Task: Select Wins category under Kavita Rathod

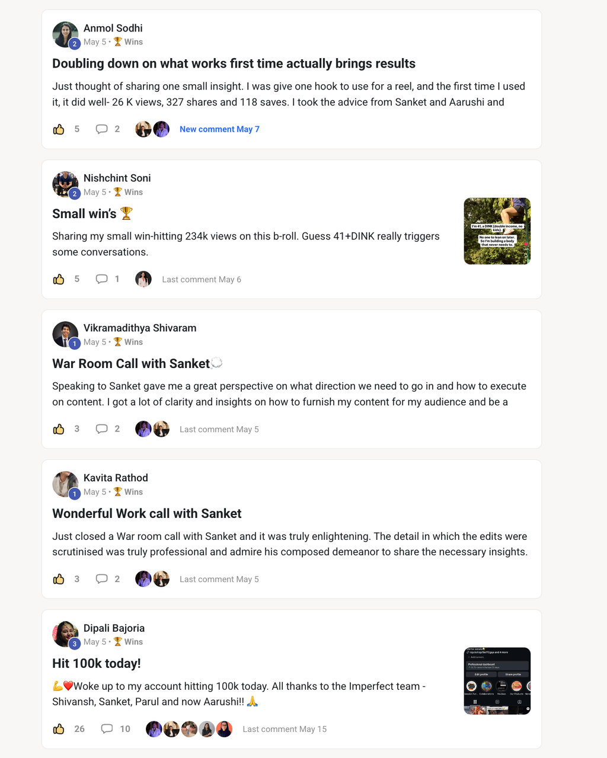Action: click(128, 492)
